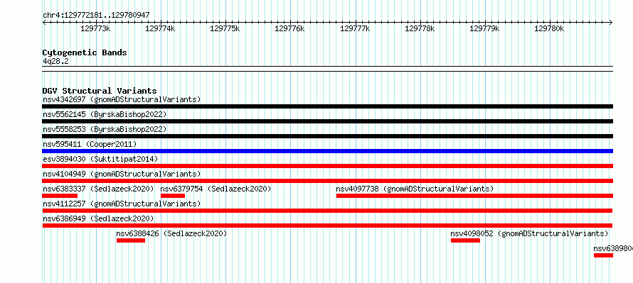633x283 pixels.
Task: Click the nsv6379754 Sedlazeck2020 label
Action: [216, 189]
